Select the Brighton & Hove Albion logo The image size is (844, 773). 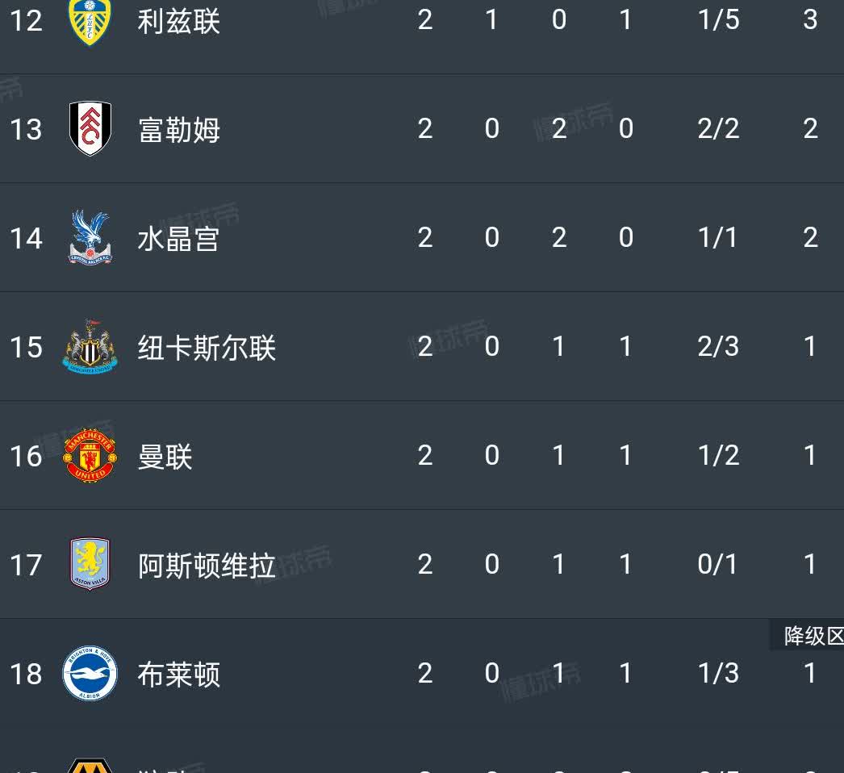[90, 673]
